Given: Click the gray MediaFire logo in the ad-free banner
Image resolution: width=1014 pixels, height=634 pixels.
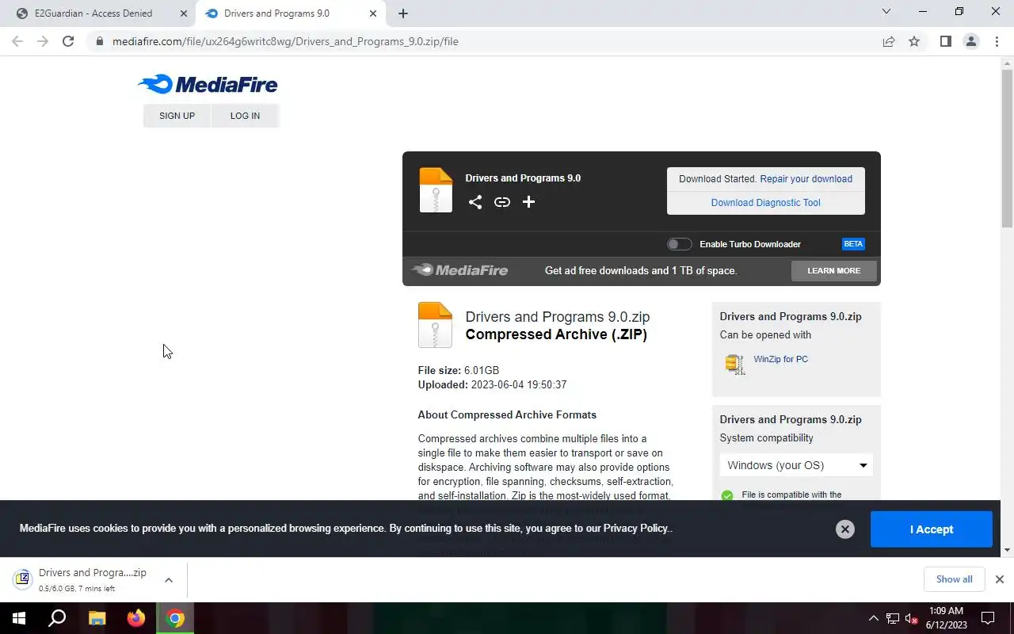Looking at the screenshot, I should (x=460, y=270).
